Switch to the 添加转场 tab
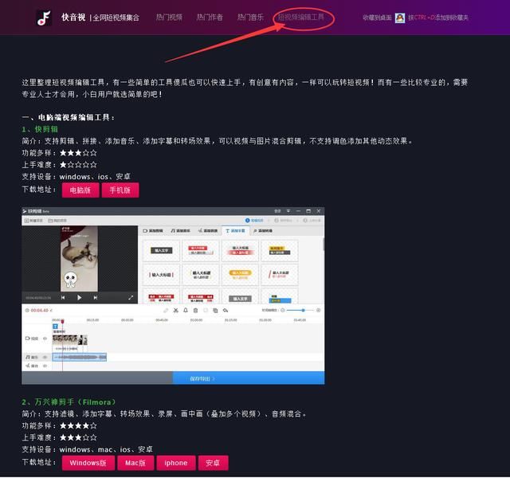The width and height of the screenshot is (510, 478). (x=263, y=230)
